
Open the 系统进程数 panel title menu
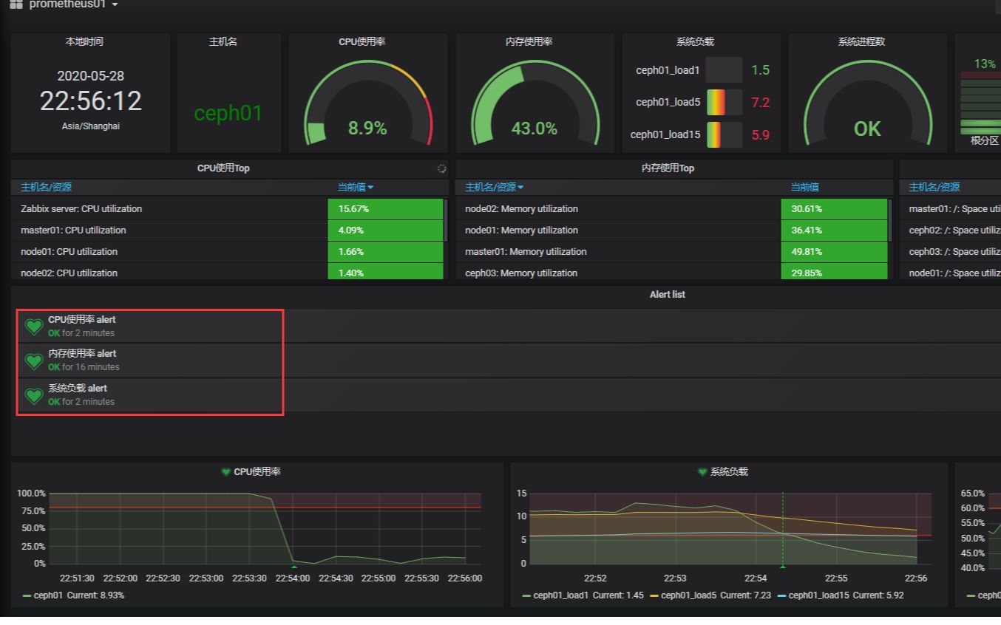coord(861,42)
